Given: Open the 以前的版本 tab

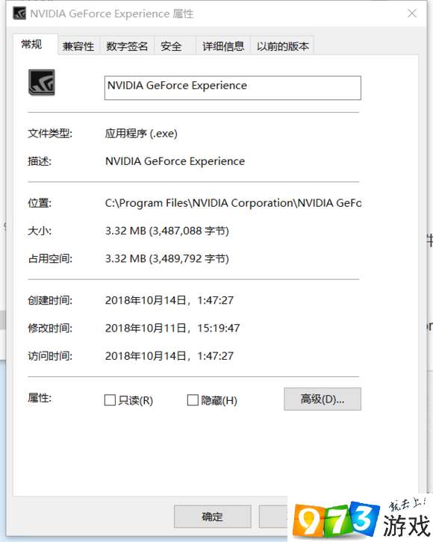Looking at the screenshot, I should [282, 46].
